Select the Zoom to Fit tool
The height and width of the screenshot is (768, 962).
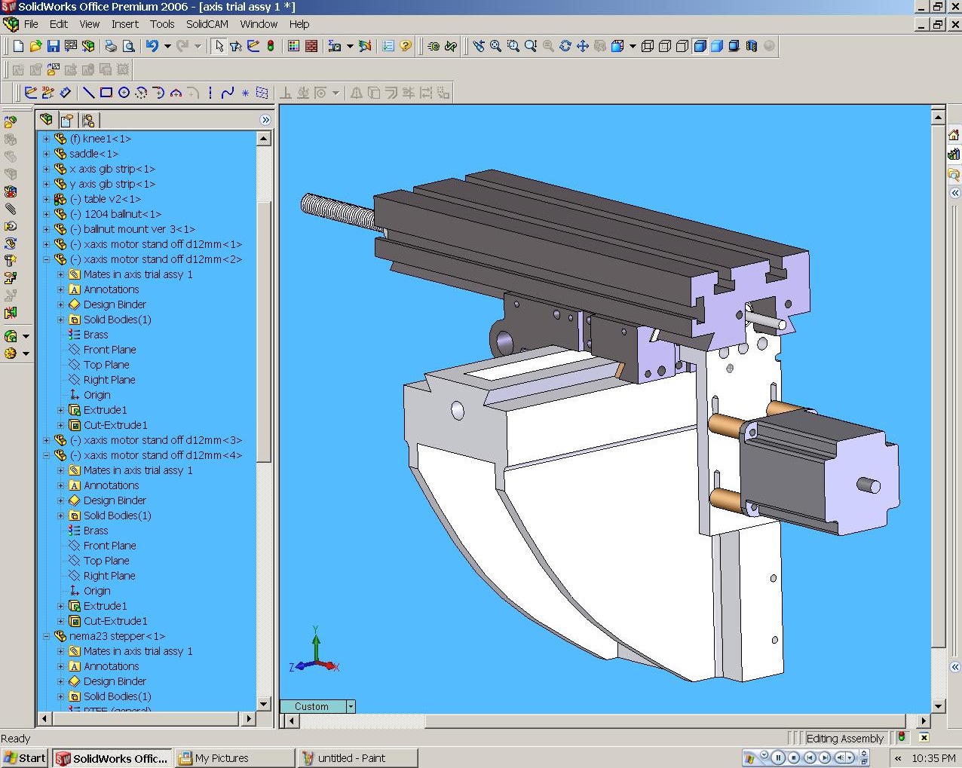(x=495, y=46)
